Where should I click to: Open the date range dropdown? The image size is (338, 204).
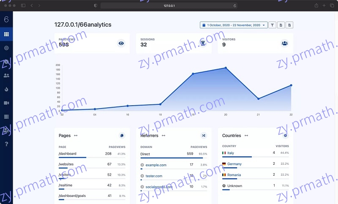click(x=234, y=25)
